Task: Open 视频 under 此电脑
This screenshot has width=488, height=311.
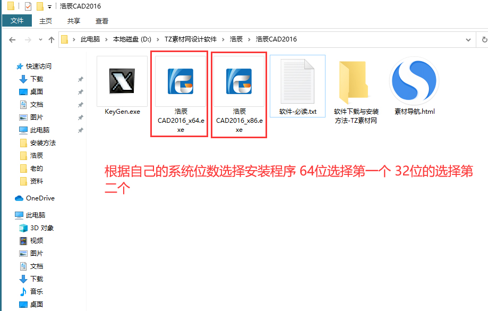Action: pyautogui.click(x=37, y=241)
